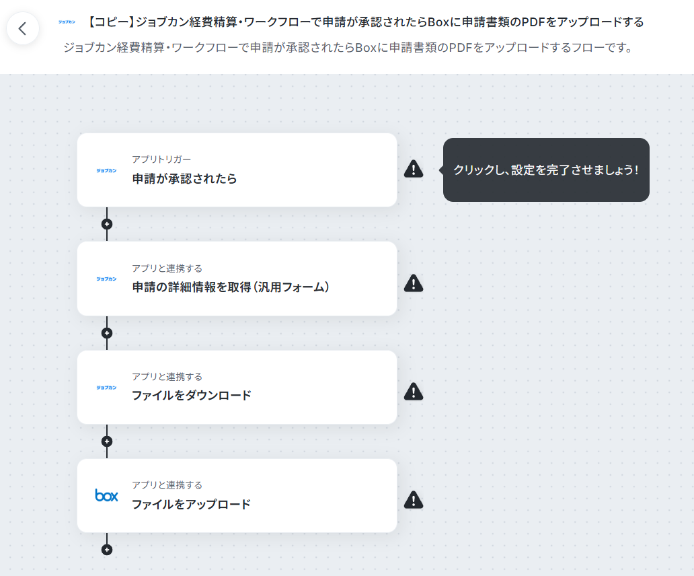Click the Jobcan logo beside the flow title
Viewport: 694px width, 576px height.
click(67, 22)
